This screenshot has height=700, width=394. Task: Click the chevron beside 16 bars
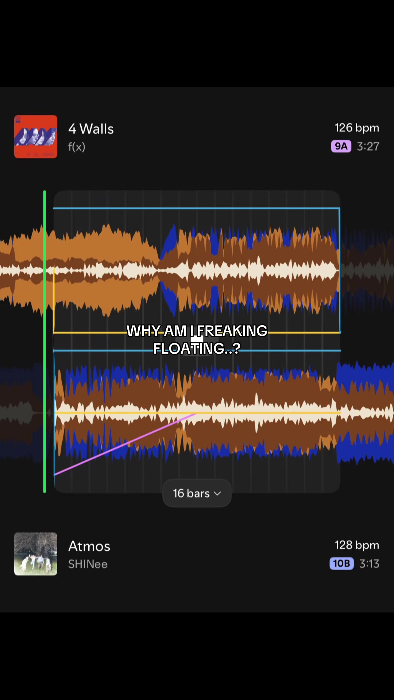[217, 494]
